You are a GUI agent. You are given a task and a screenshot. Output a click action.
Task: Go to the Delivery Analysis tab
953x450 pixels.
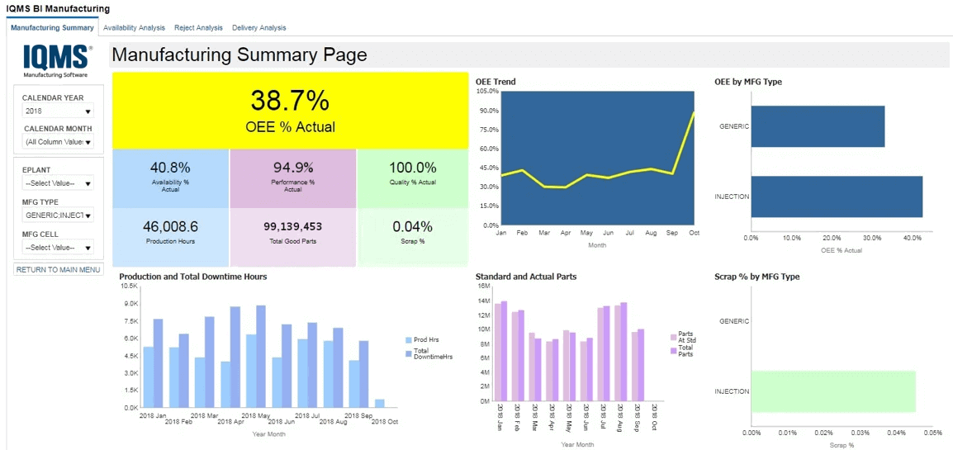(258, 28)
